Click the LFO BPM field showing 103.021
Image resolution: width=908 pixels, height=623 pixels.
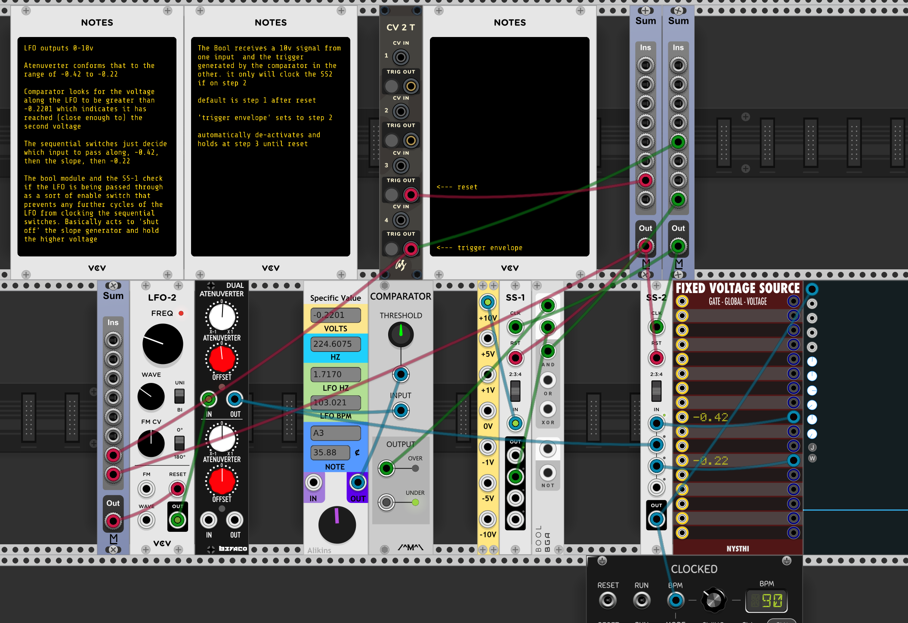click(336, 403)
